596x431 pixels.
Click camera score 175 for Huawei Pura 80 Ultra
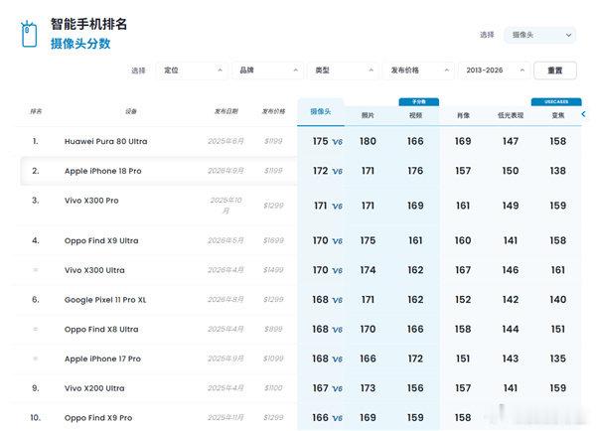point(321,141)
